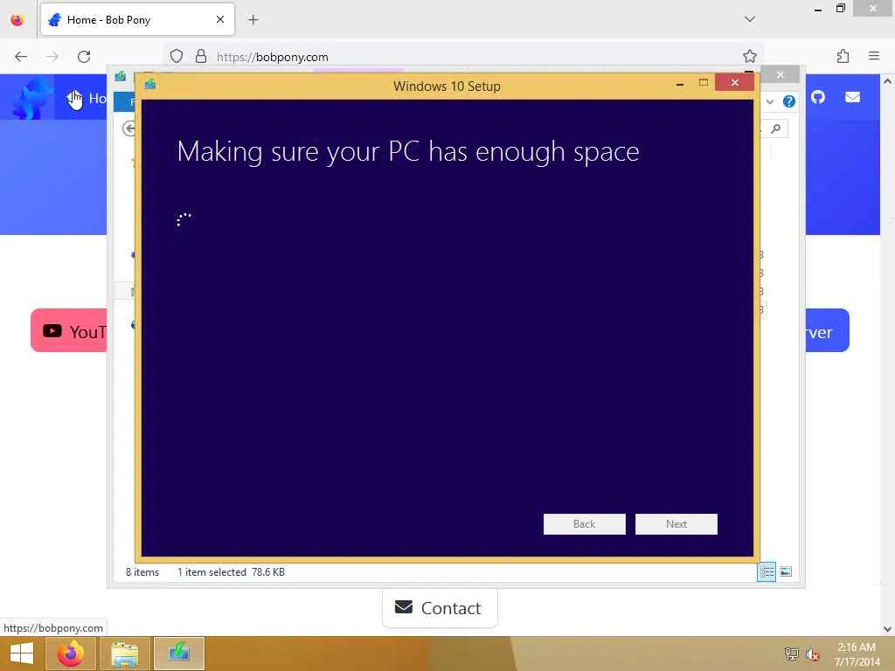The image size is (895, 671).
Task: Open Firefox from the taskbar
Action: pos(71,654)
